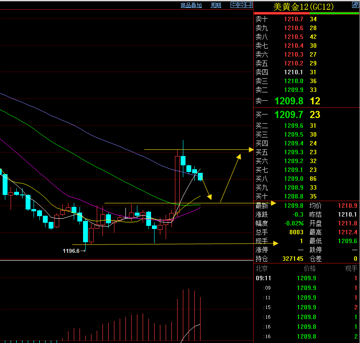The image size is (360, 343).
Task: Click the 价格 column header in trades list
Action: 310,269
